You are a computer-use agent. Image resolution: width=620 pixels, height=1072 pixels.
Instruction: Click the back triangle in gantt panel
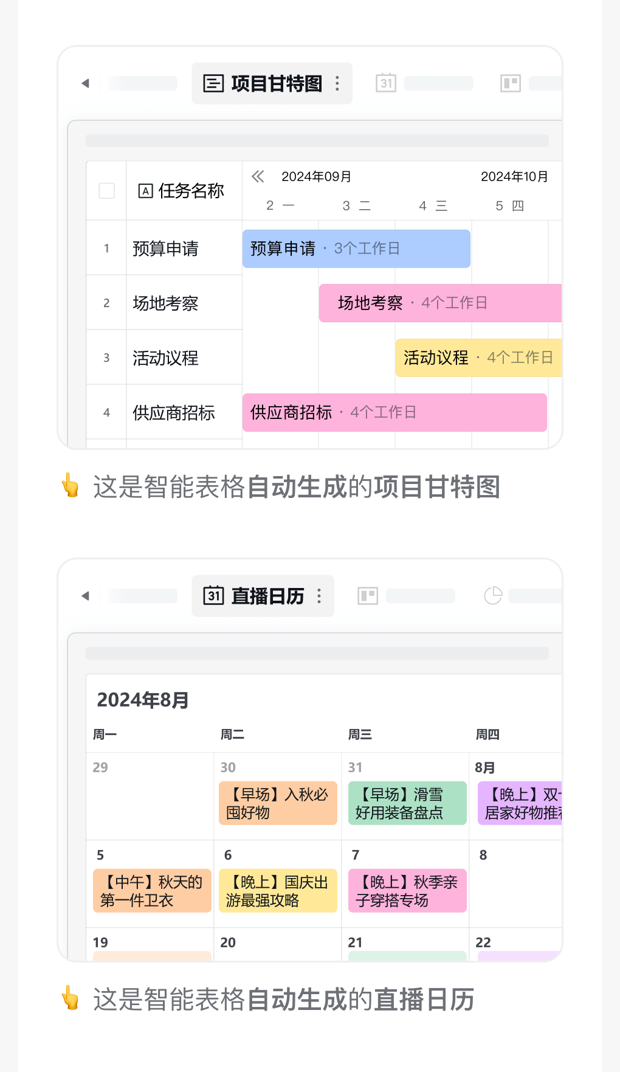tap(86, 83)
